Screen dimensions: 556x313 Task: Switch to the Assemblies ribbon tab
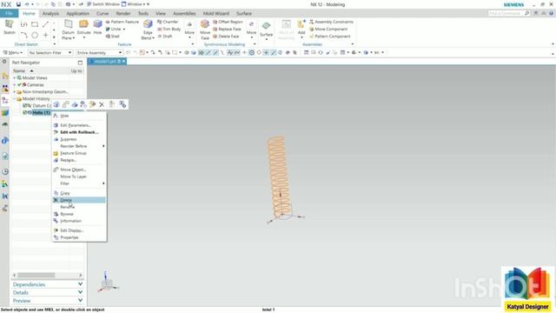pyautogui.click(x=184, y=14)
